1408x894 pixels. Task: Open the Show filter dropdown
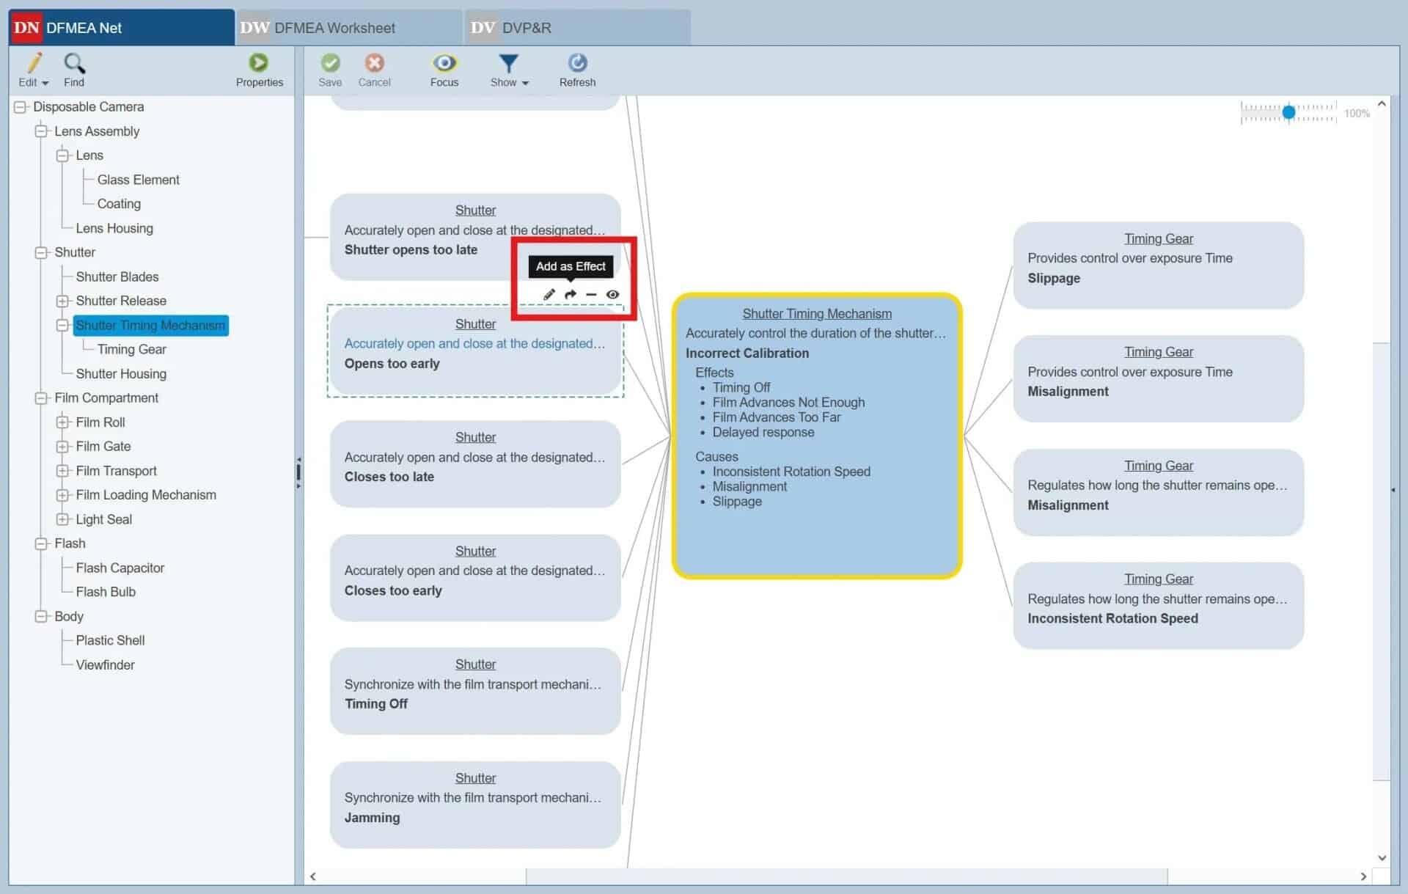[509, 70]
